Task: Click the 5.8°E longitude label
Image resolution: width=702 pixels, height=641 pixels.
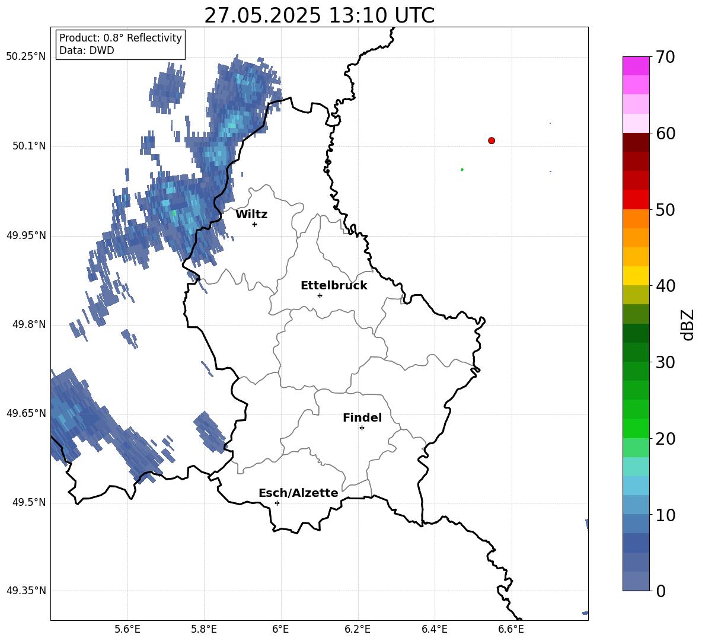Action: pyautogui.click(x=204, y=629)
